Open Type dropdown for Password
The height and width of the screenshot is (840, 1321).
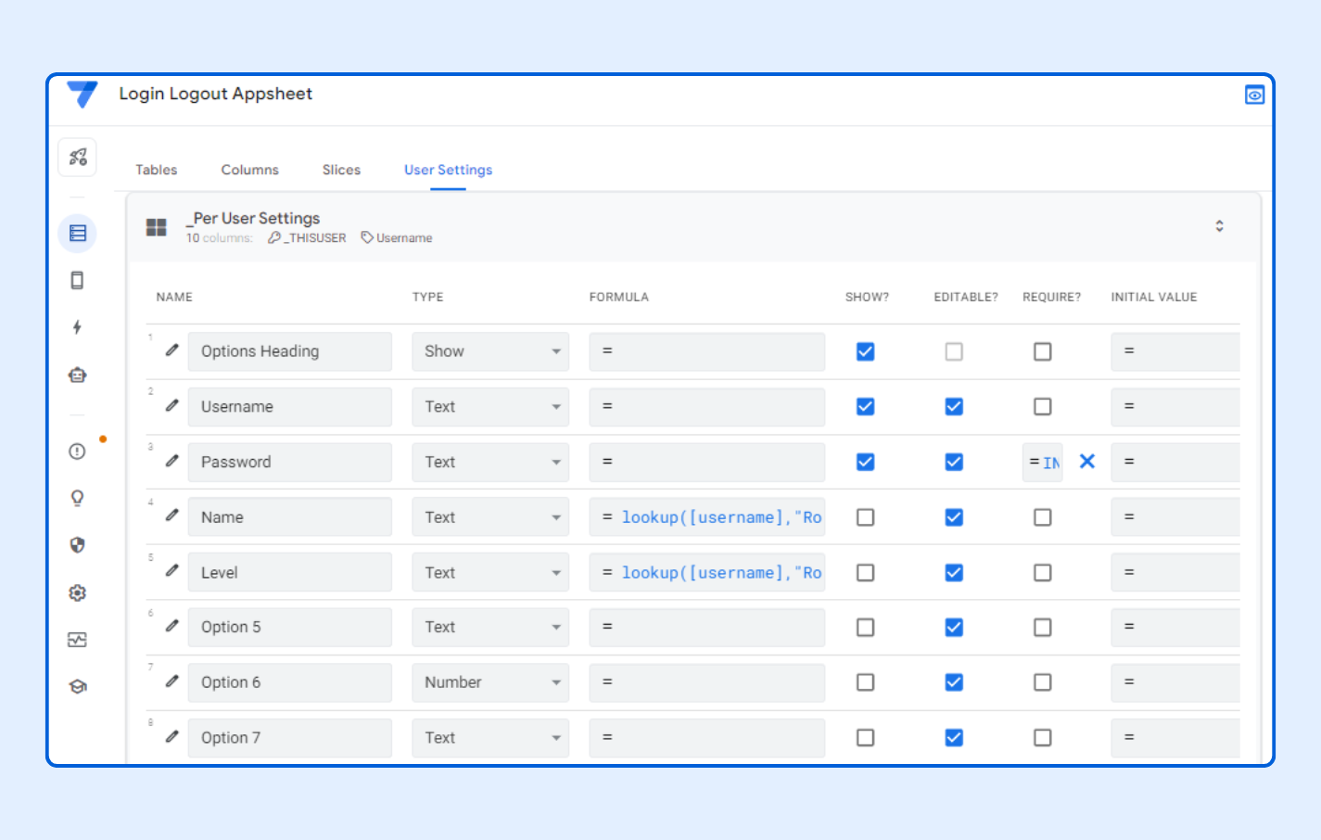coord(490,462)
